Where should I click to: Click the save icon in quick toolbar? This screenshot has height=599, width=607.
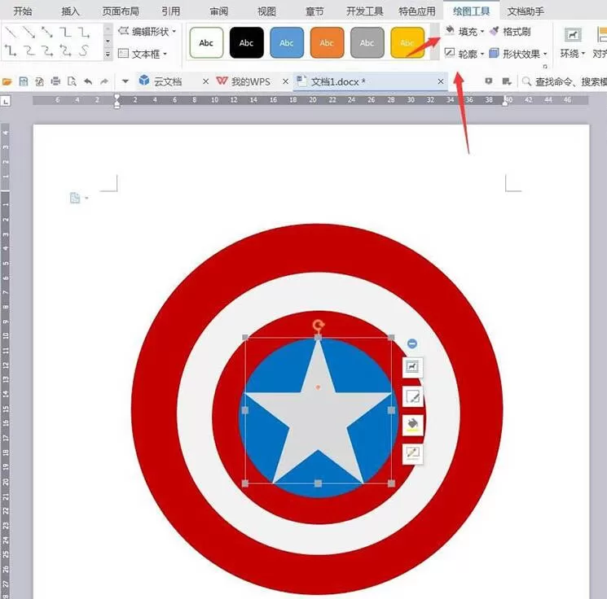click(x=24, y=81)
